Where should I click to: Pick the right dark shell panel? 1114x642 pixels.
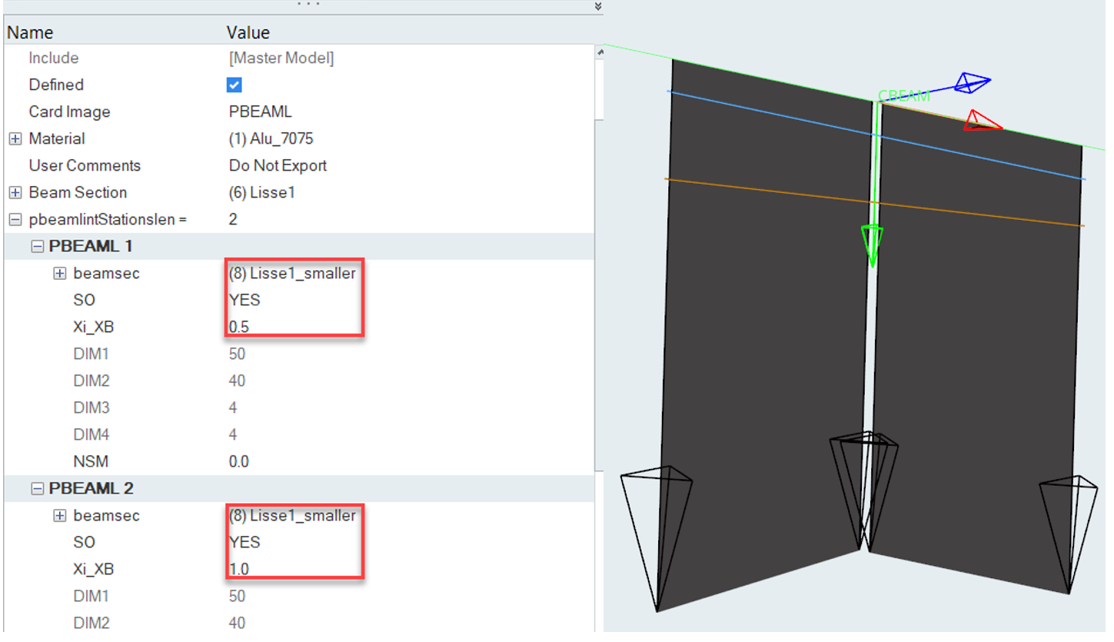click(x=976, y=350)
